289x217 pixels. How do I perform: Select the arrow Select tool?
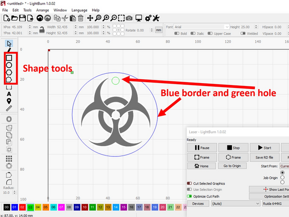click(x=9, y=43)
